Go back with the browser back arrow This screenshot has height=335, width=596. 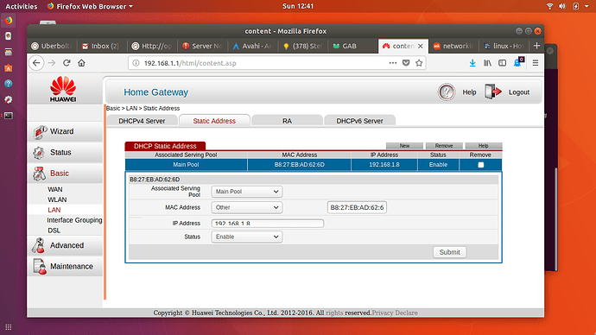[36, 63]
